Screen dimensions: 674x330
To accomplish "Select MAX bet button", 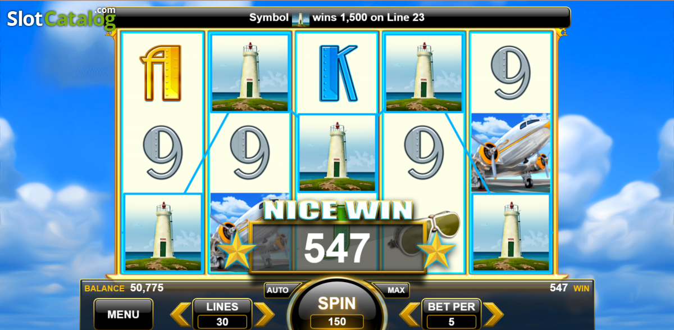I will pyautogui.click(x=397, y=290).
